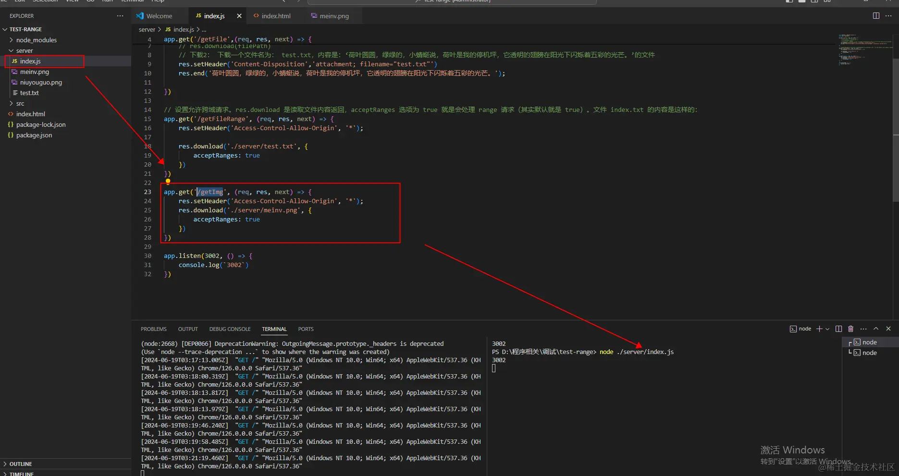Screen dimensions: 899x476
Task: Collapse the server folder
Action: [x=25, y=50]
